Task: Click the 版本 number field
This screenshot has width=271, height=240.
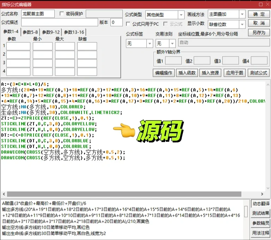Action: click(116, 22)
